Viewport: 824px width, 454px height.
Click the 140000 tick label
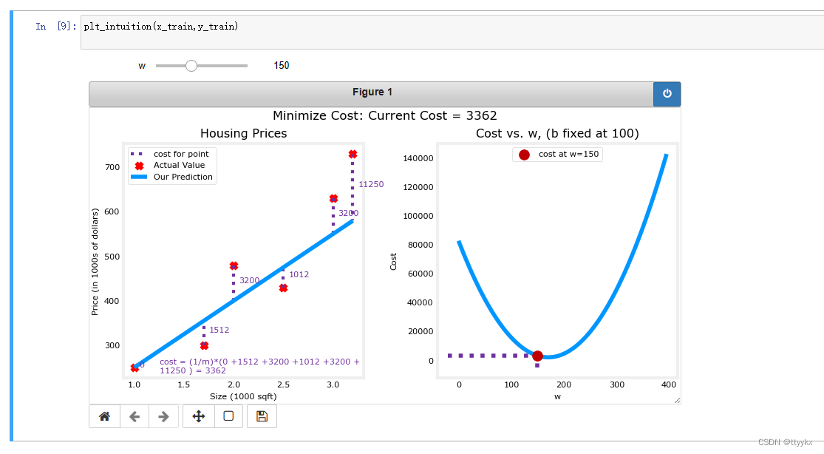(418, 158)
